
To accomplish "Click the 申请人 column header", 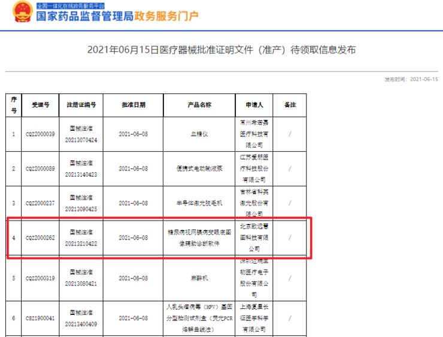I will click(x=254, y=105).
